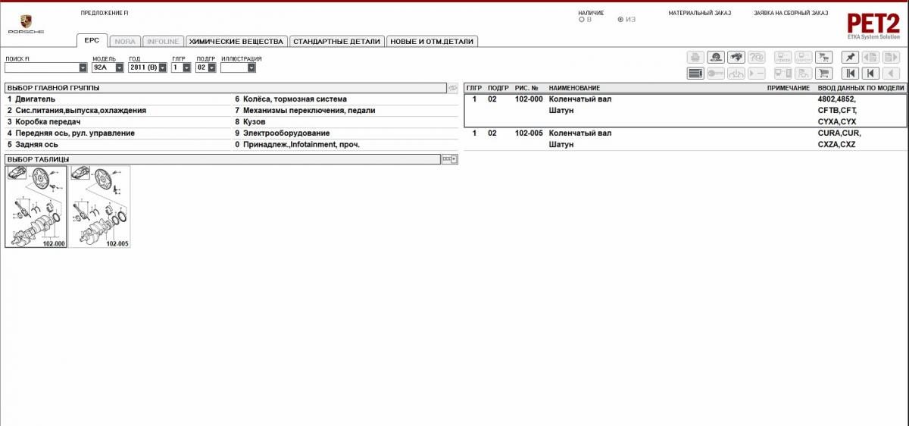This screenshot has width=909, height=426.
Task: Switch to the Химические вещества tab
Action: coord(236,42)
